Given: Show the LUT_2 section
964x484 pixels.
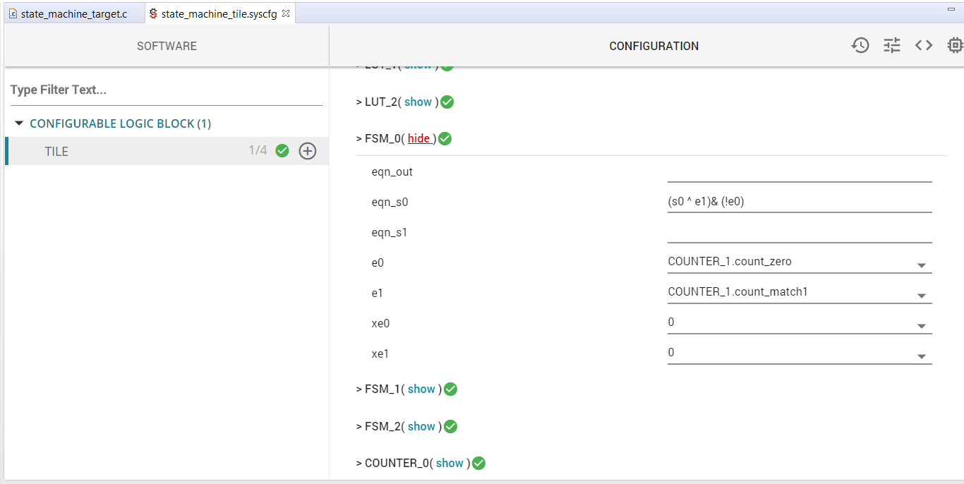Looking at the screenshot, I should tap(418, 102).
